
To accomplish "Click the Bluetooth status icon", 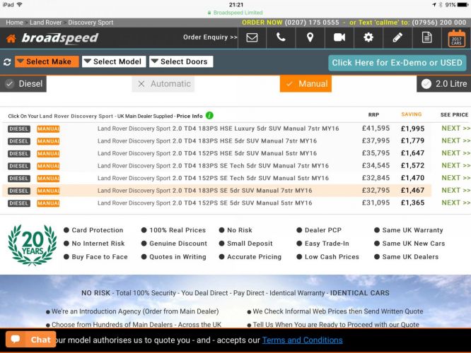I will (441, 5).
